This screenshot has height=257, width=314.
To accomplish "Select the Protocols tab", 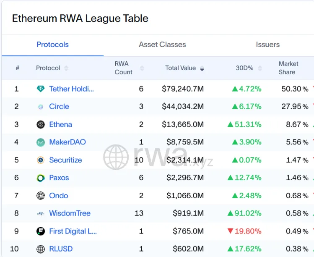I will click(x=52, y=45).
